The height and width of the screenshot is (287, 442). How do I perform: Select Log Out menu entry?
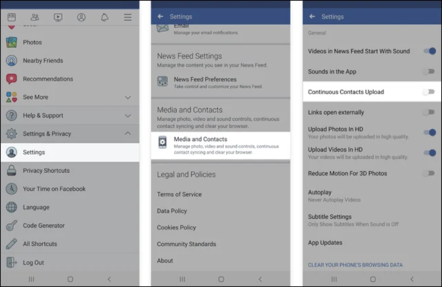coord(70,262)
